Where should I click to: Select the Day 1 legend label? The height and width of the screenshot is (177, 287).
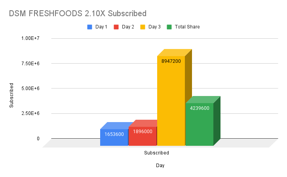coord(101,27)
